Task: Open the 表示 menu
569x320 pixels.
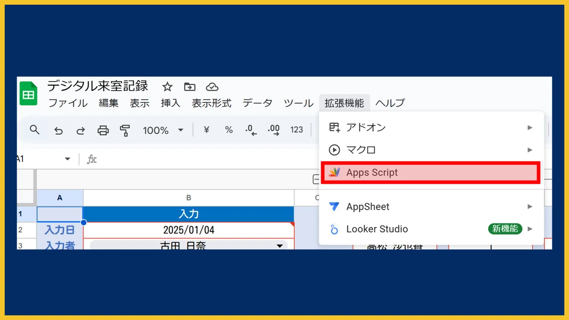Action: [x=139, y=103]
